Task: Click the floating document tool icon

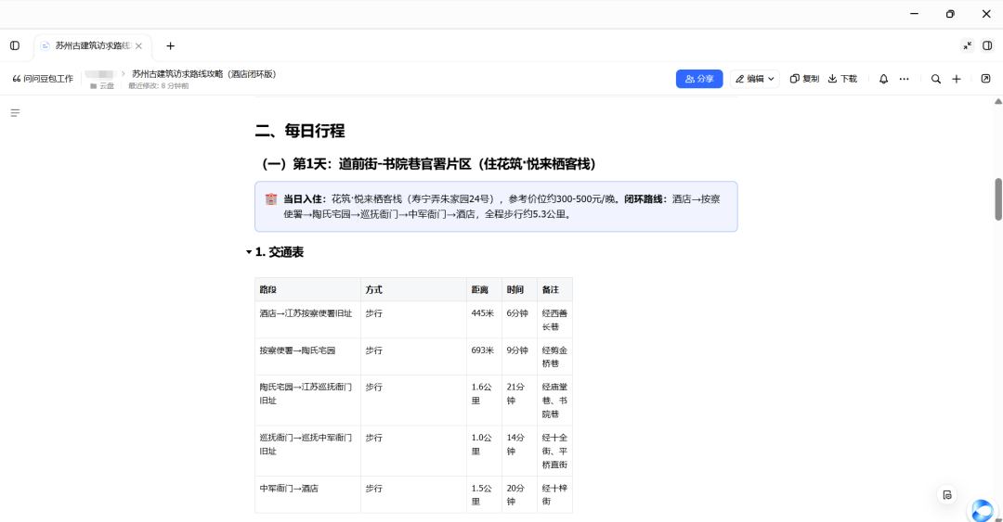Action: 947,495
